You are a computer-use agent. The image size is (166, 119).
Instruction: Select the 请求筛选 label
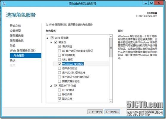click(67, 46)
